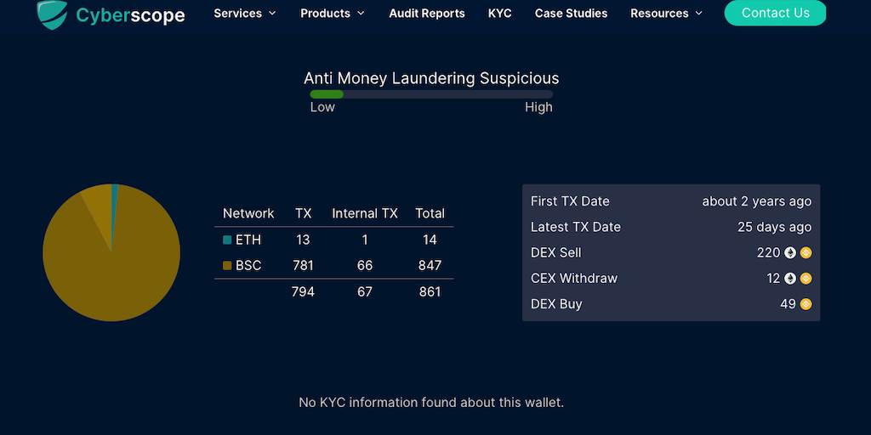Click the olive BSC legend square
The width and height of the screenshot is (871, 435).
point(227,266)
